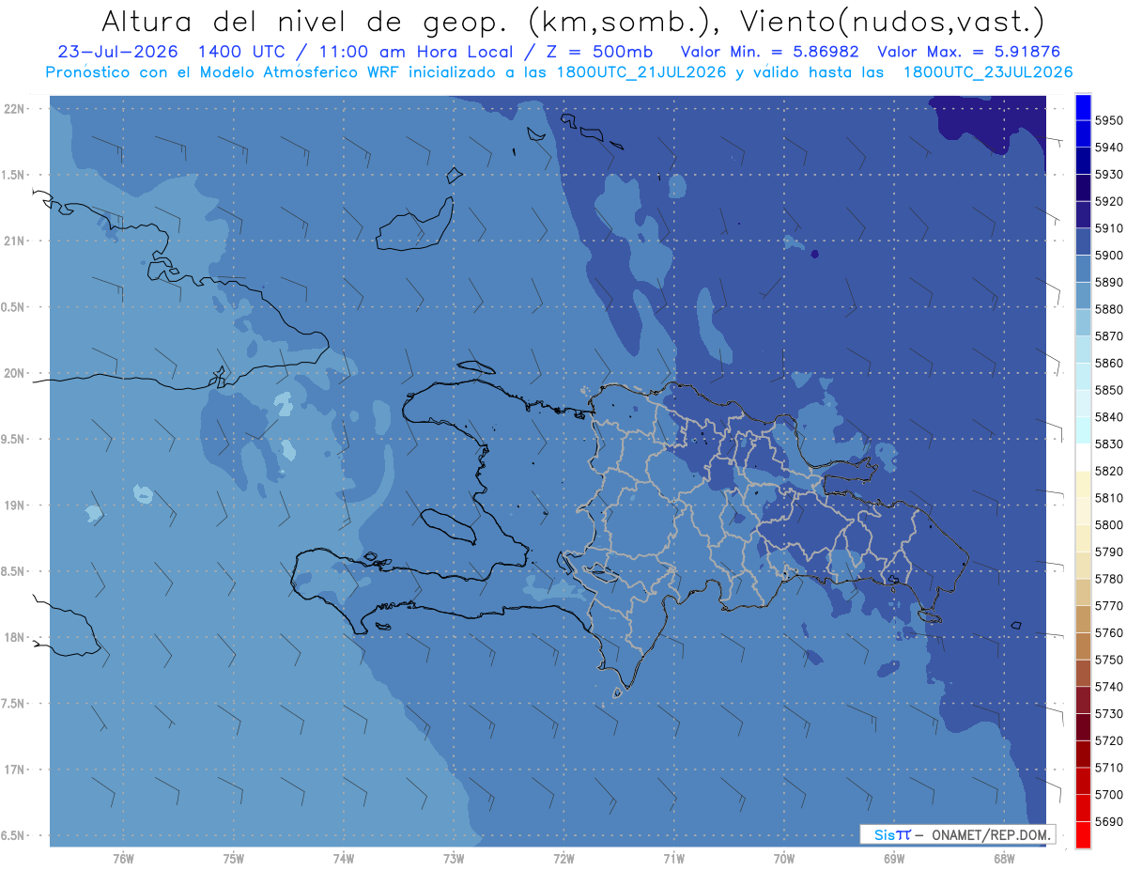
Task: Click the '75W' longitude label
Action: [x=234, y=858]
